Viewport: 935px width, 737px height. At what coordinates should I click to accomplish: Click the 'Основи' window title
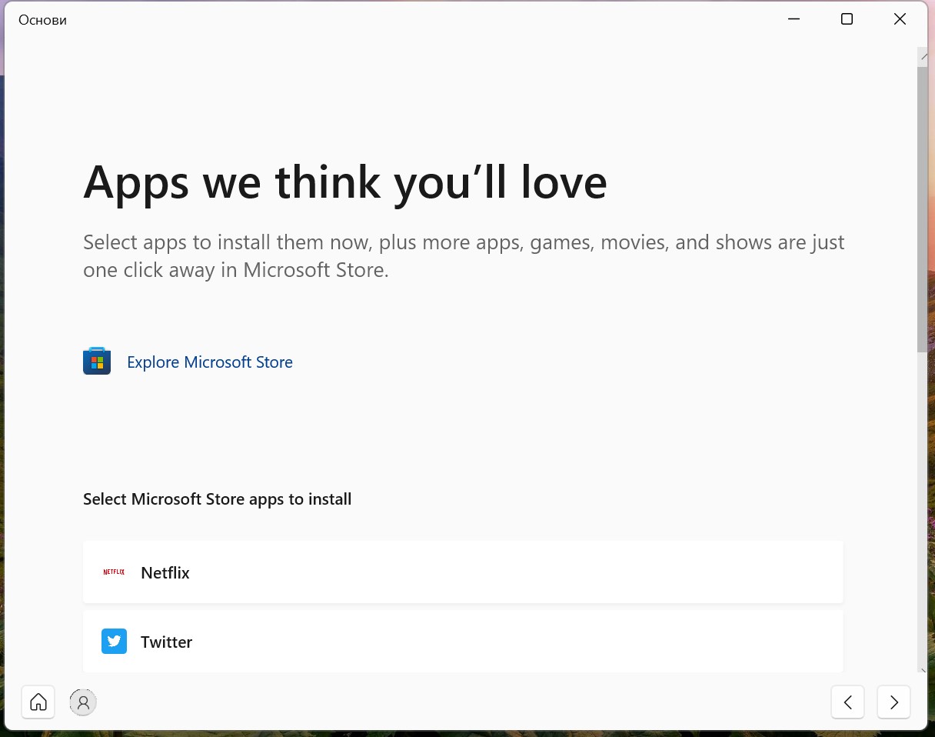point(42,20)
